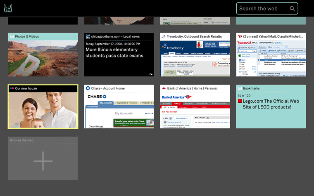Click 'Our new house' card title
The height and width of the screenshot is (196, 314).
click(x=26, y=88)
